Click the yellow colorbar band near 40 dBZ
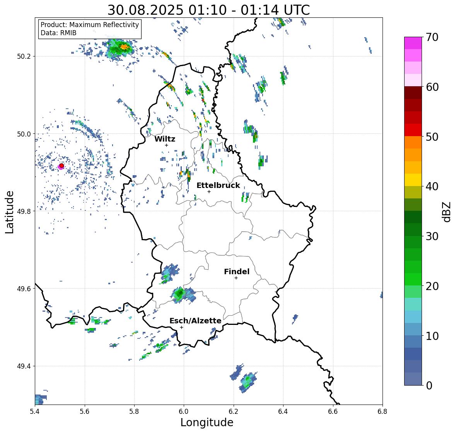 413,180
